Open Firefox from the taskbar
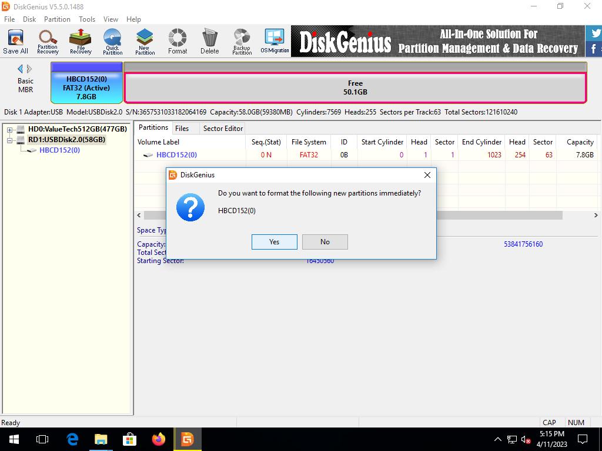602x451 pixels. pos(158,439)
